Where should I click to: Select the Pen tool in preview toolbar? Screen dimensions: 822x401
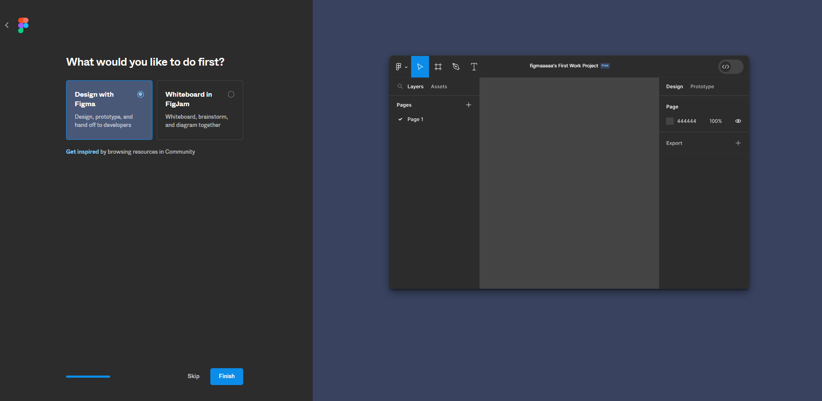(x=456, y=66)
